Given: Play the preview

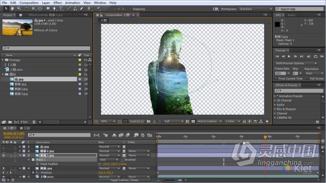Looking at the screenshot, I should pos(289,56).
